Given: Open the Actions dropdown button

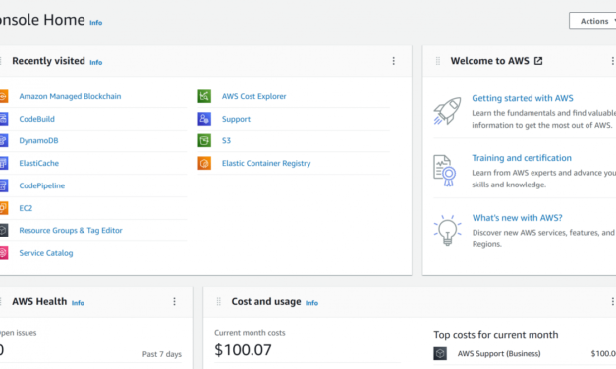Looking at the screenshot, I should tap(592, 21).
